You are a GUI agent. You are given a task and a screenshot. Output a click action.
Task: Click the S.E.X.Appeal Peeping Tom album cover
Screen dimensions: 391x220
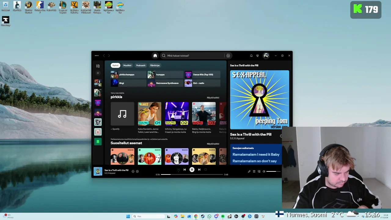[259, 100]
